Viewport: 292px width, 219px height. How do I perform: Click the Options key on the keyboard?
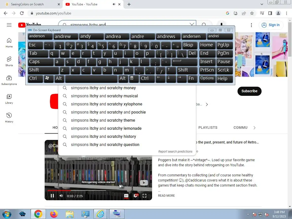pos(207,79)
